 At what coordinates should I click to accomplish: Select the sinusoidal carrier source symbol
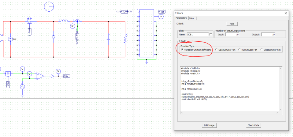click(x=22, y=87)
